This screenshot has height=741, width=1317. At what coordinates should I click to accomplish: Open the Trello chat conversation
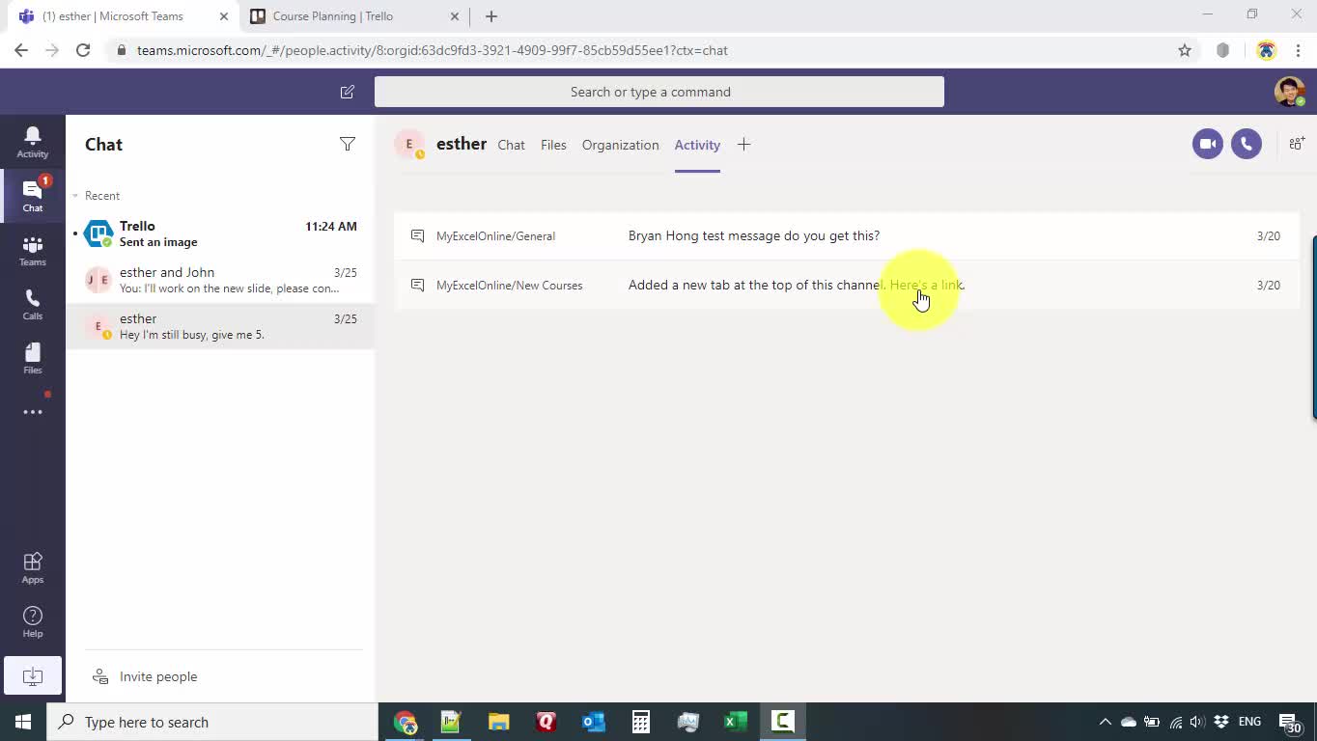point(220,233)
